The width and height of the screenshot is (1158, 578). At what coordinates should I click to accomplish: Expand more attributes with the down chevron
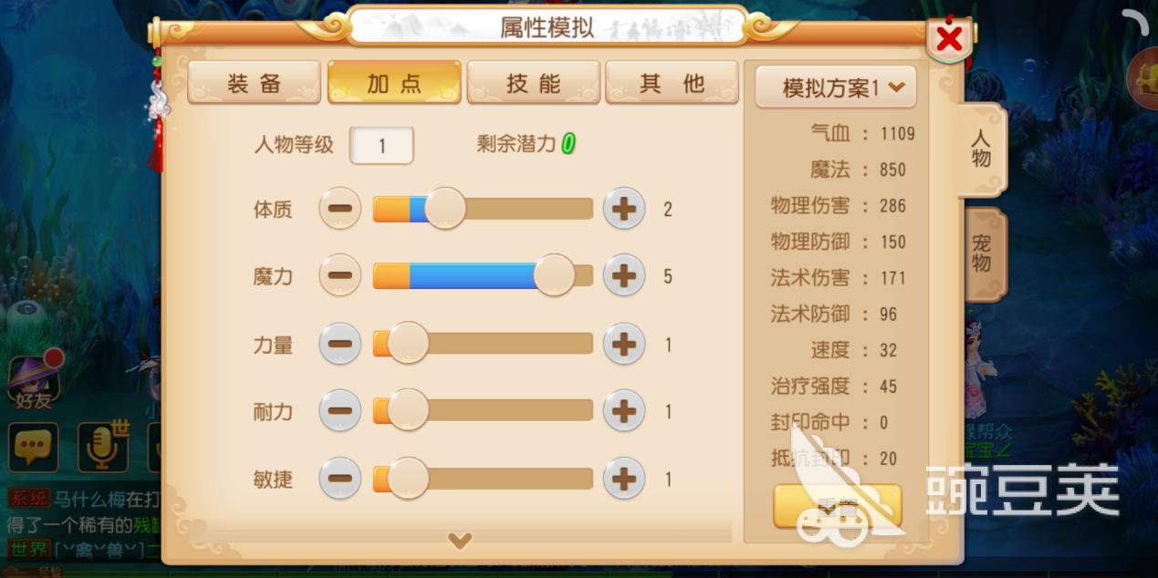(x=460, y=541)
